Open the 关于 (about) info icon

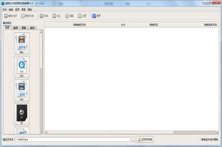[x=94, y=16]
